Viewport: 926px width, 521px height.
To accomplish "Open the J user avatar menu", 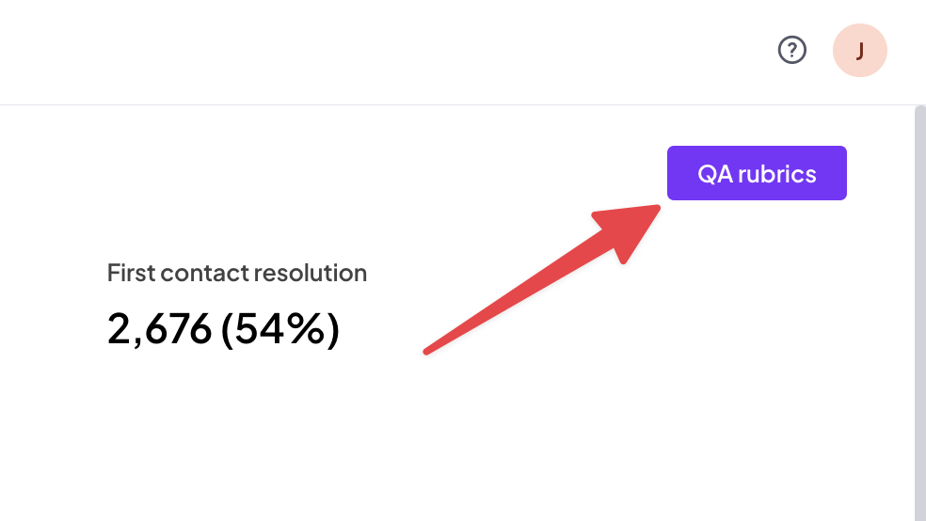I will [x=860, y=50].
